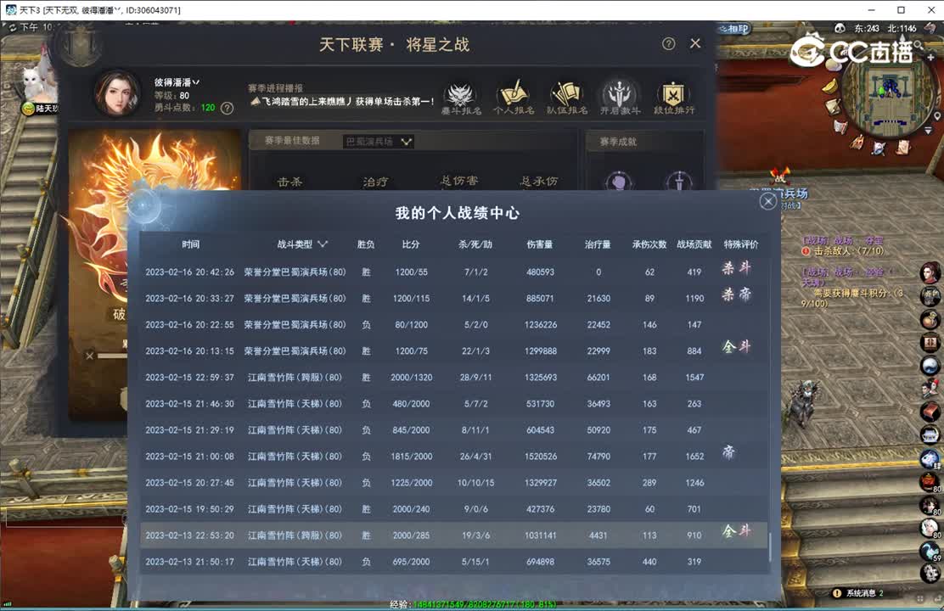Click the 比分 column header
Screen dimensions: 944x611
click(411, 244)
